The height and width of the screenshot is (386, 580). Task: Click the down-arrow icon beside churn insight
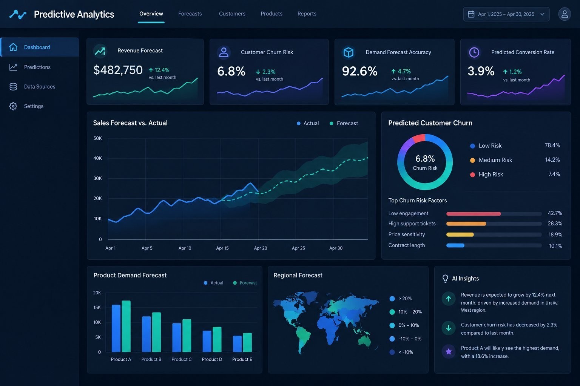[x=449, y=328]
